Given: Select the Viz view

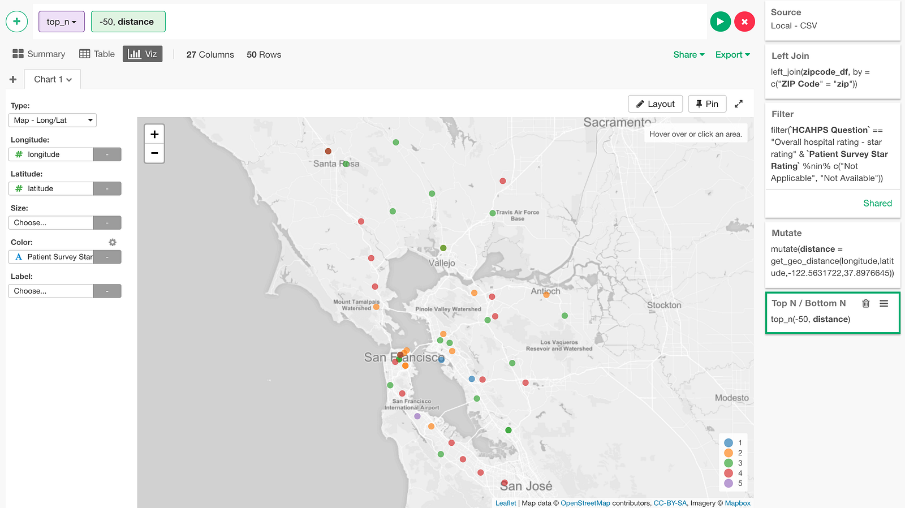Looking at the screenshot, I should [143, 54].
